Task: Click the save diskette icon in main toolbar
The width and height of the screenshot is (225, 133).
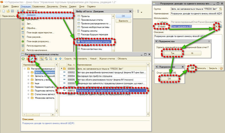Action: tap(13, 11)
